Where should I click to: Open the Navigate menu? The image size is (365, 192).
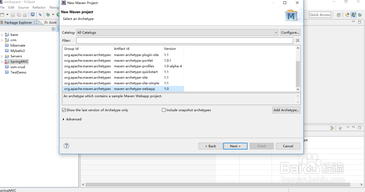[54, 7]
